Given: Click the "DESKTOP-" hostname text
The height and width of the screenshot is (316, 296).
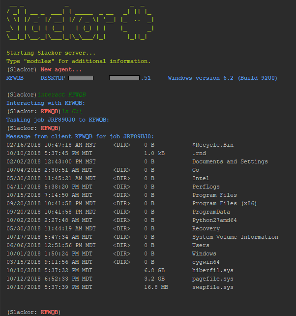Looking at the screenshot, I should tap(55, 78).
